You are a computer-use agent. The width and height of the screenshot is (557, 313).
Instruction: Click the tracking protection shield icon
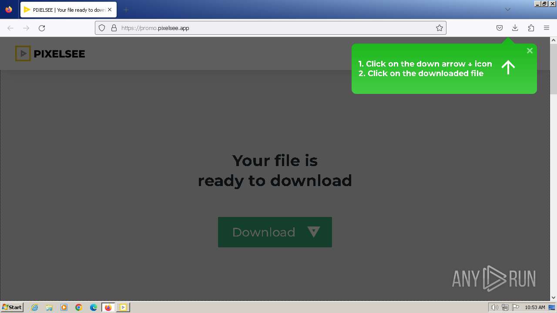[102, 28]
